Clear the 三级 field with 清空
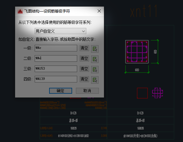Viewport: 183px width, 142px height. click(x=84, y=69)
